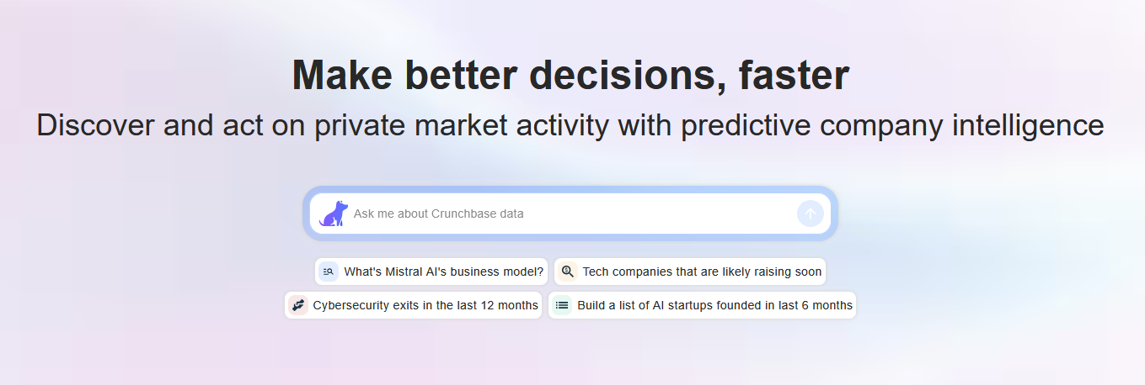Screen dimensions: 1145x385
Task: Click the list icon for Build a list
Action: (562, 305)
